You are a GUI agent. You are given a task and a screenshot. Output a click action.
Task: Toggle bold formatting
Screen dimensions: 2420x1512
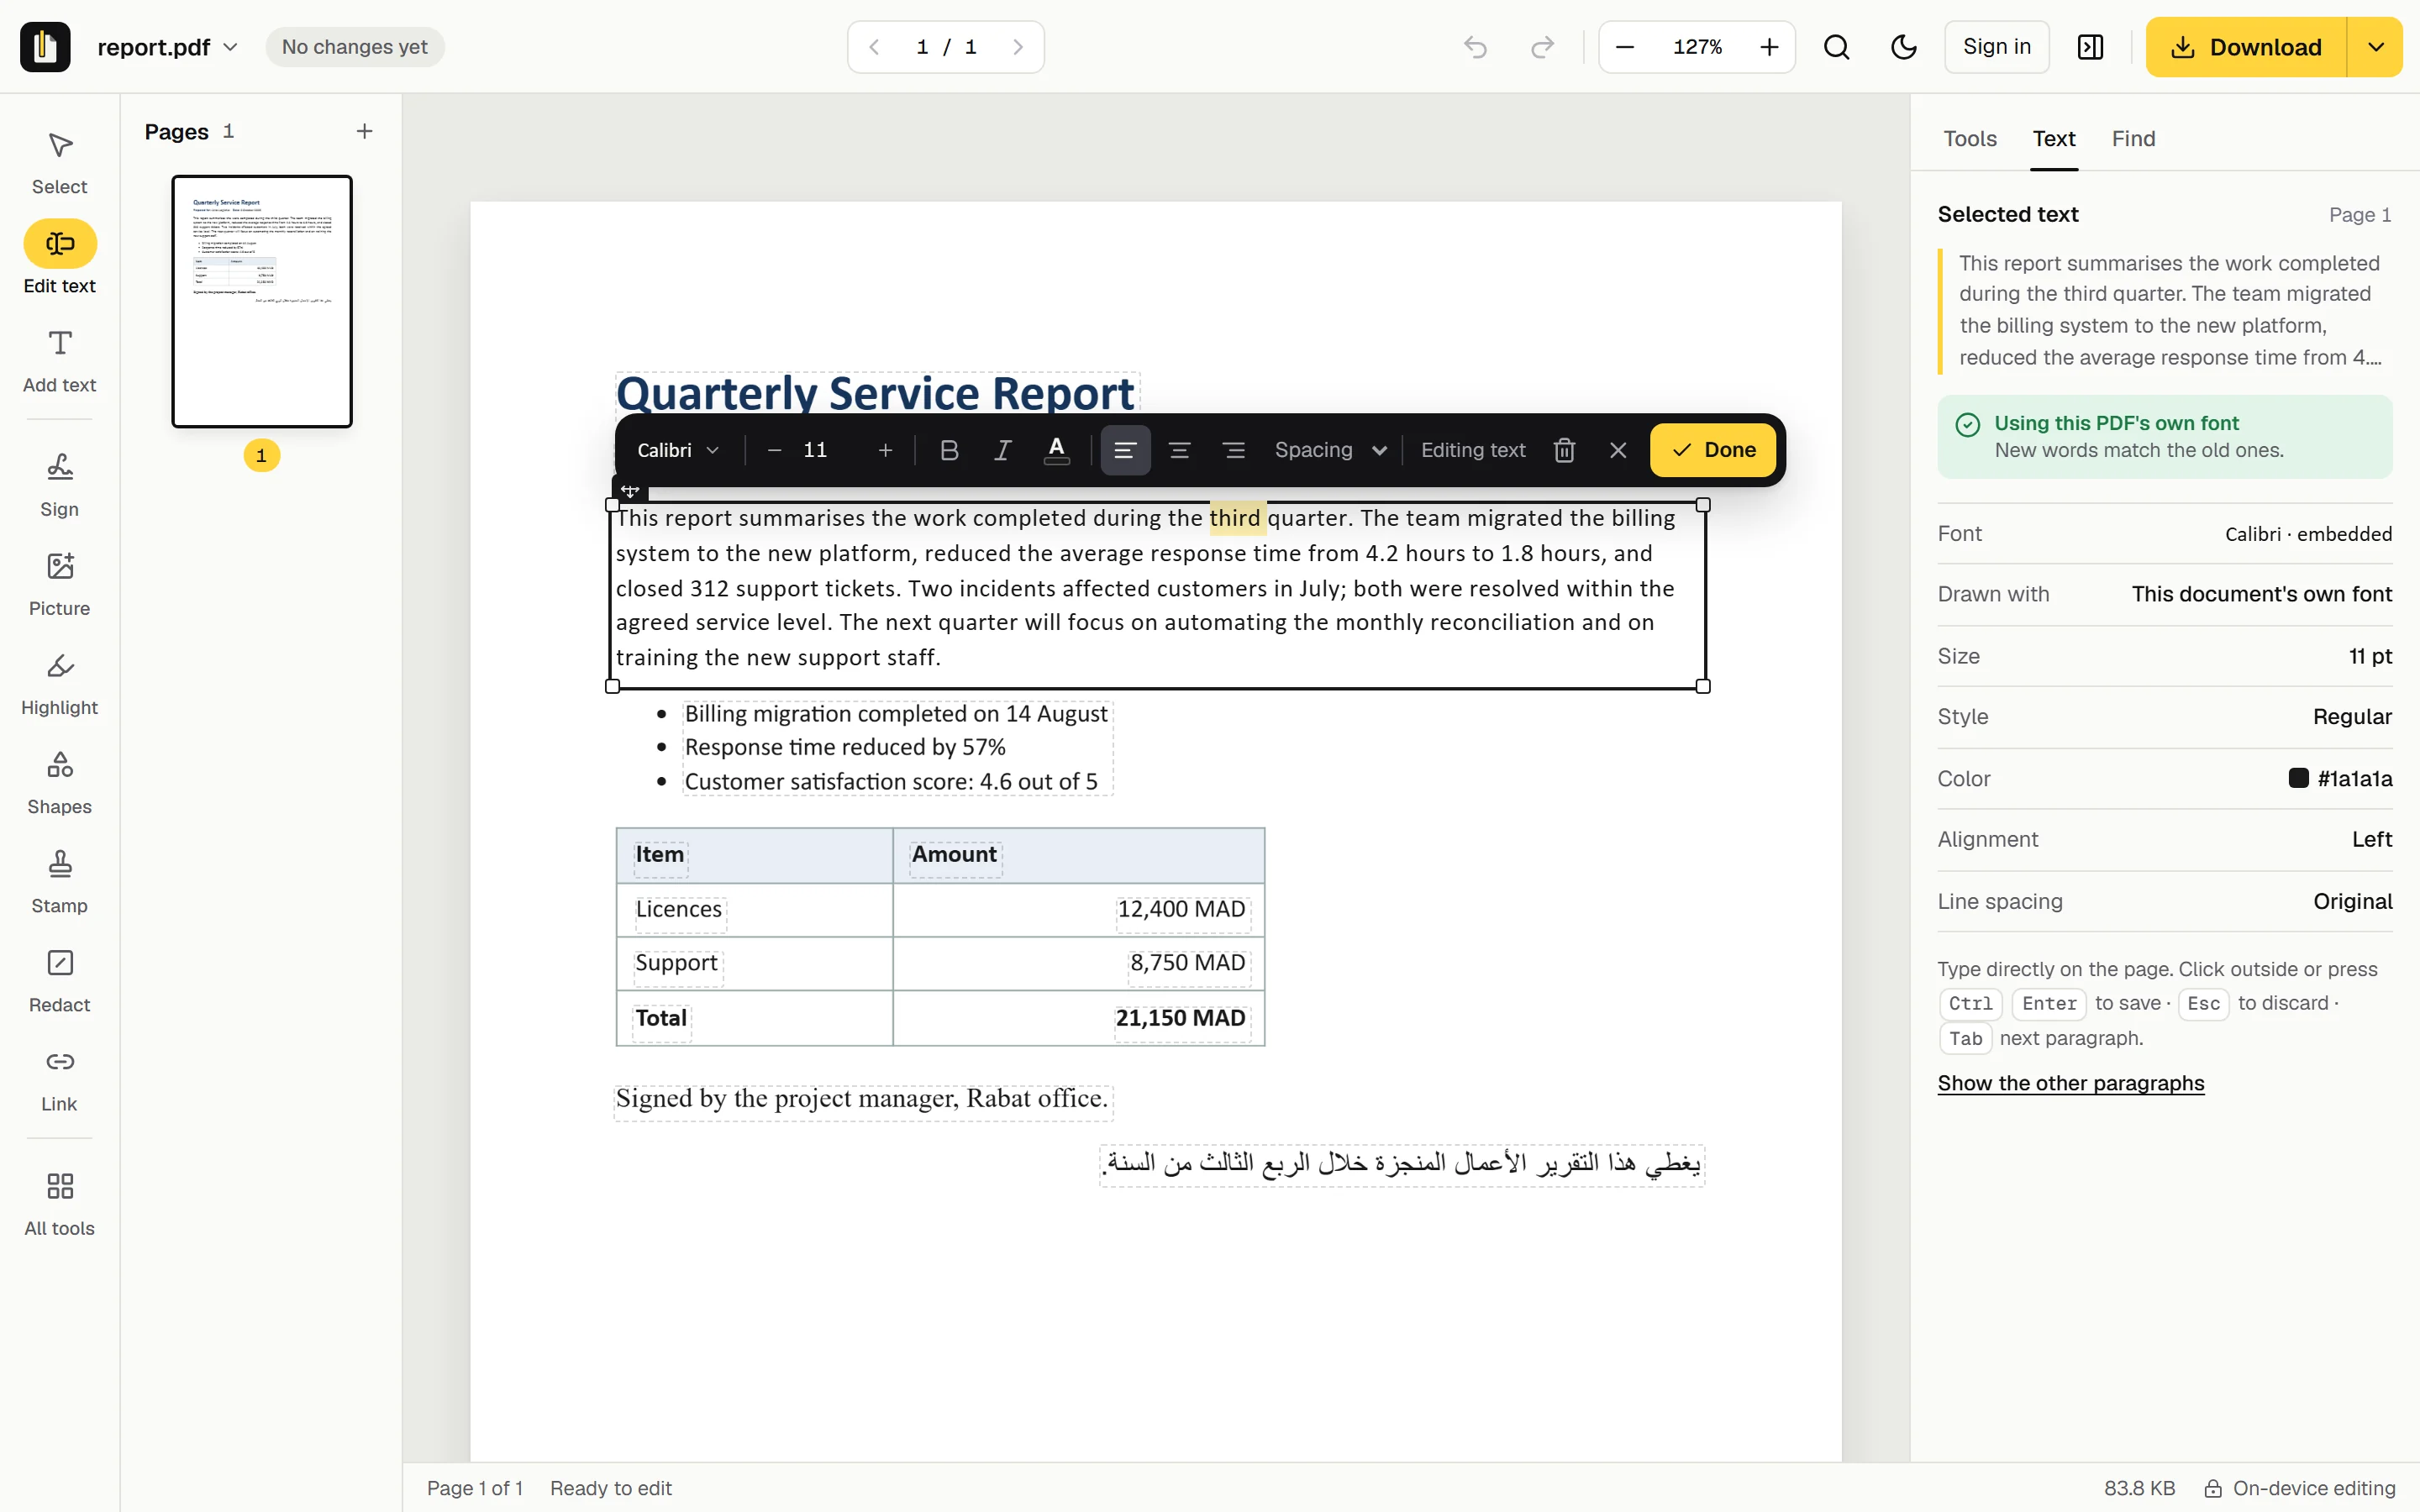tap(949, 450)
